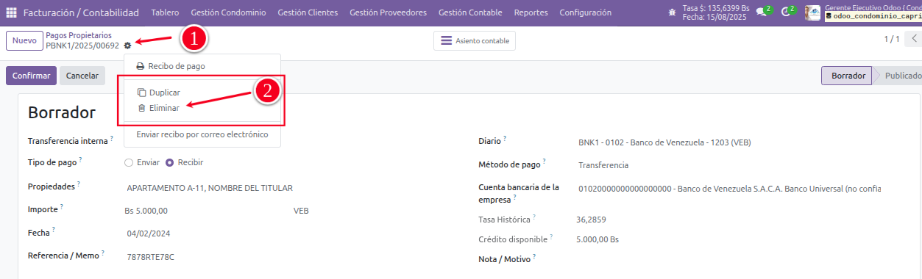Open the Gestión Contable menu

[470, 12]
